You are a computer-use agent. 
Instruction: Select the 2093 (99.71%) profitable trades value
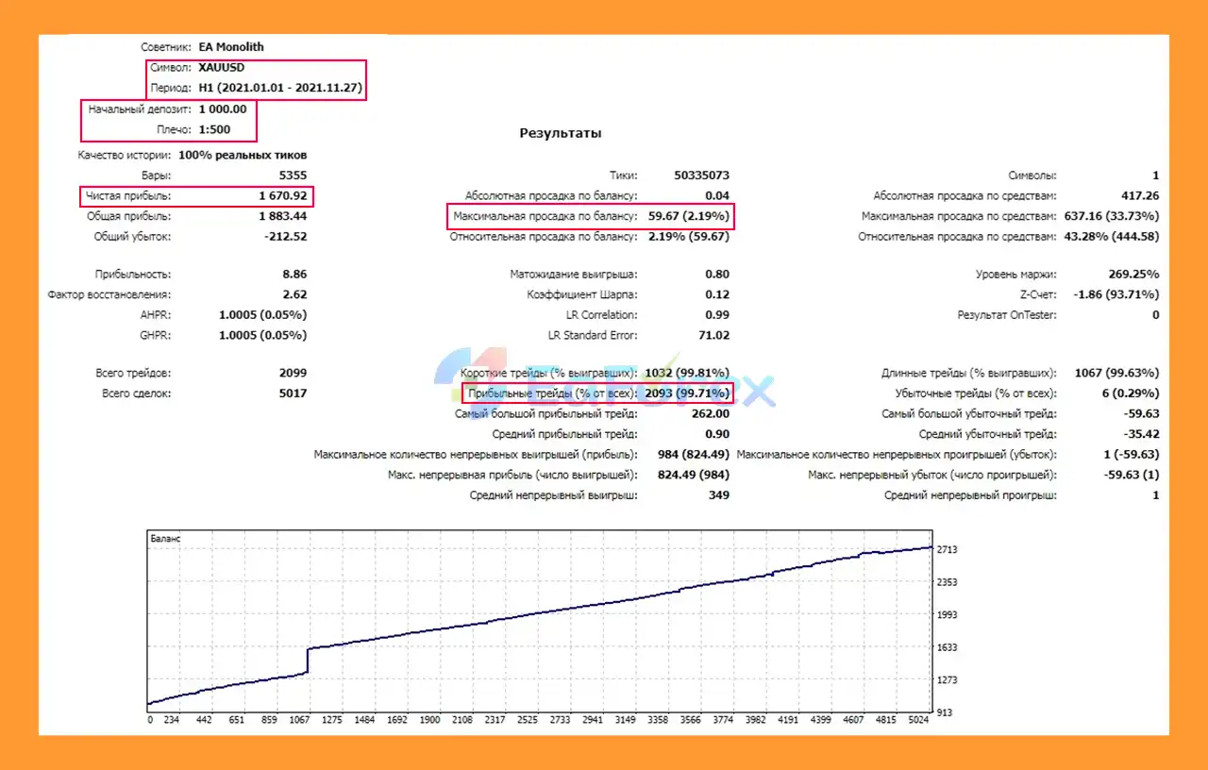pyautogui.click(x=686, y=393)
